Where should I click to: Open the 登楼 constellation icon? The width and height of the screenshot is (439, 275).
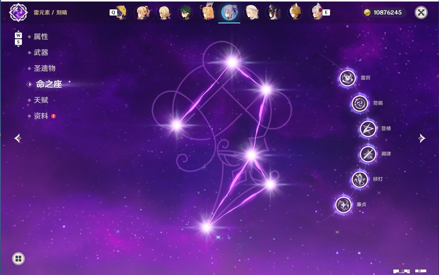368,129
